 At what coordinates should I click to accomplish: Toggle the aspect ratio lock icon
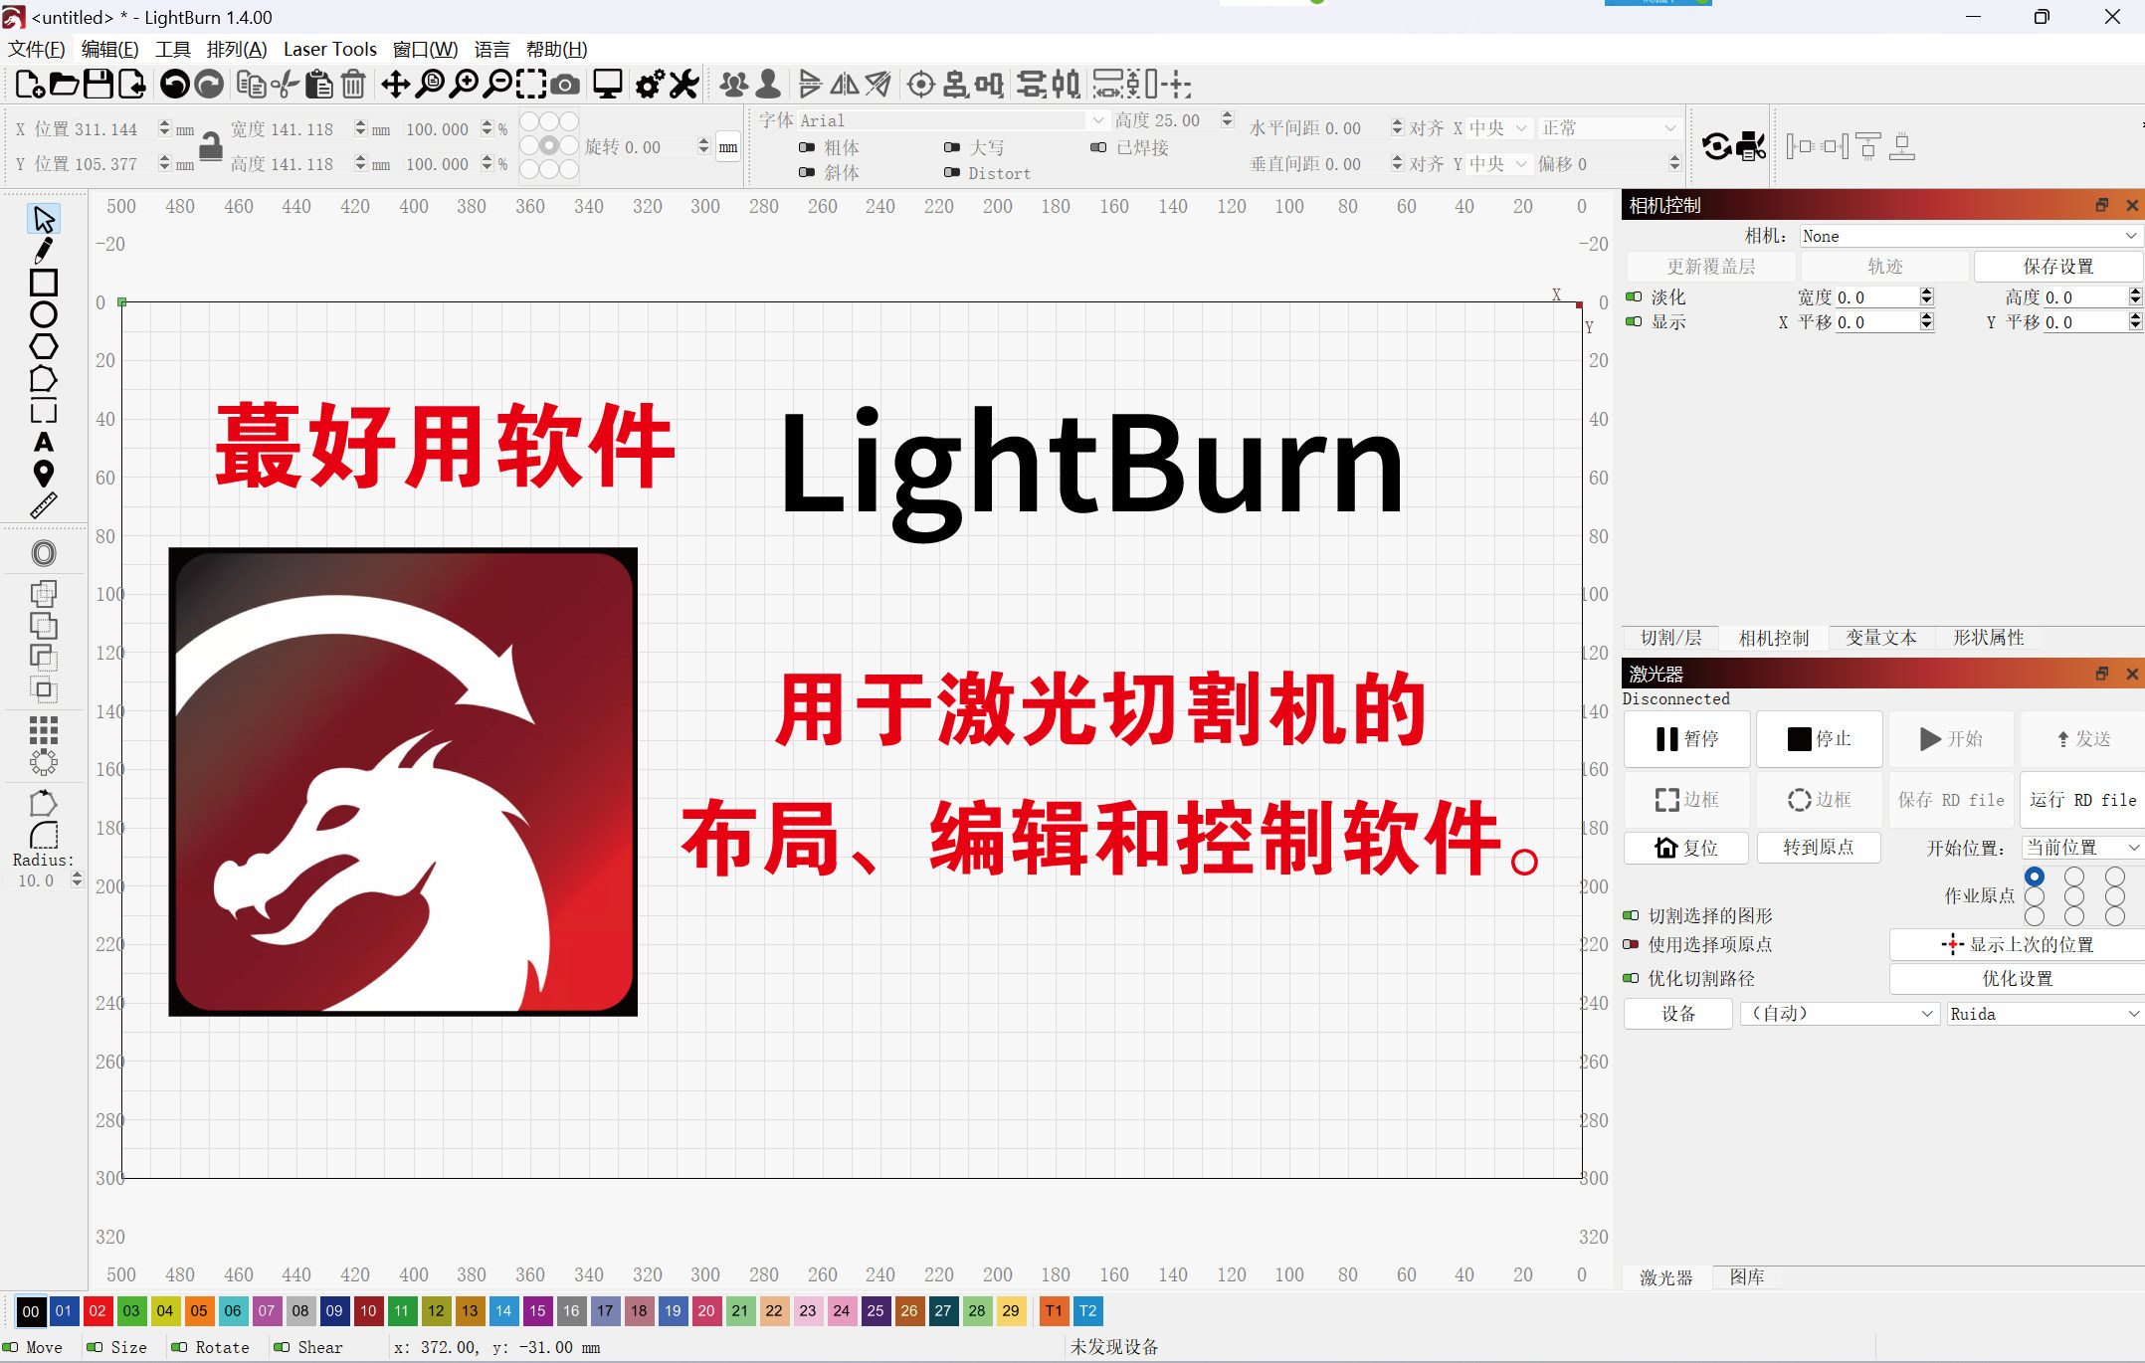coord(210,145)
